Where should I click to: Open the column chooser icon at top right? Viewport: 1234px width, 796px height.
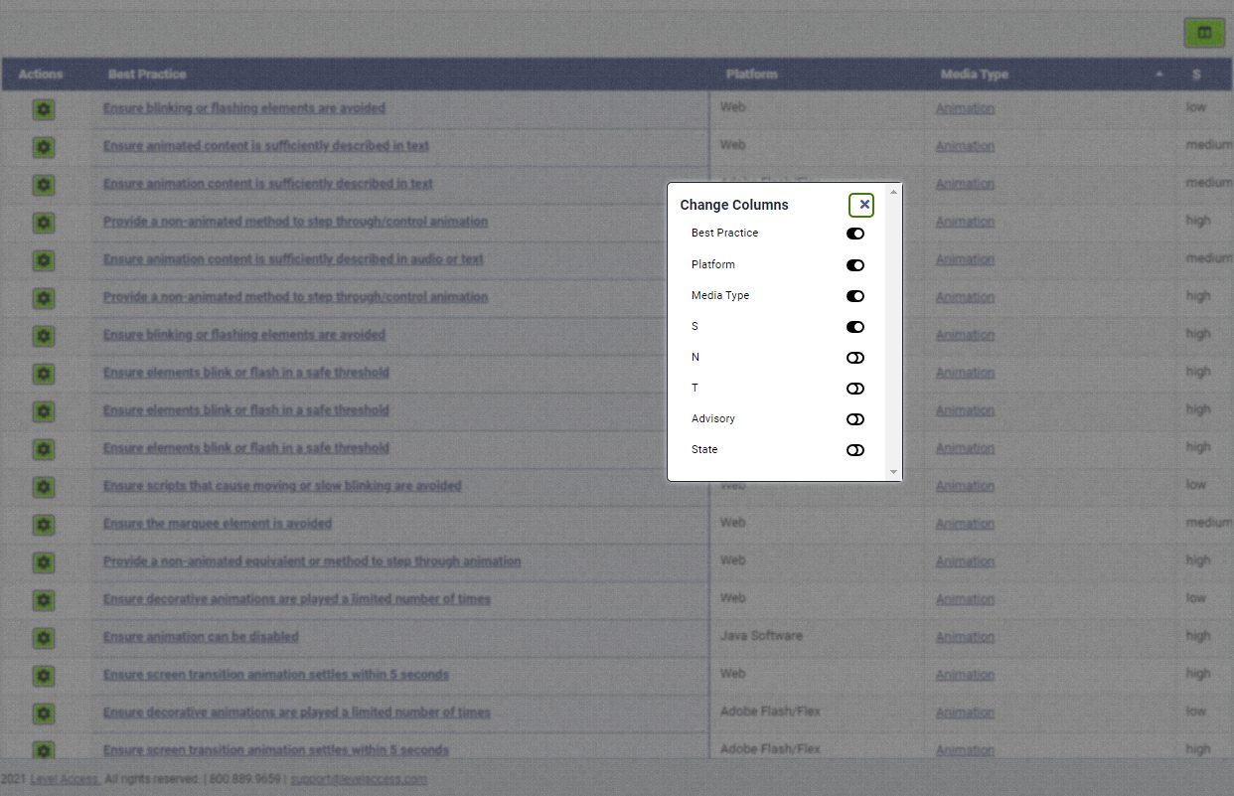pos(1204,33)
